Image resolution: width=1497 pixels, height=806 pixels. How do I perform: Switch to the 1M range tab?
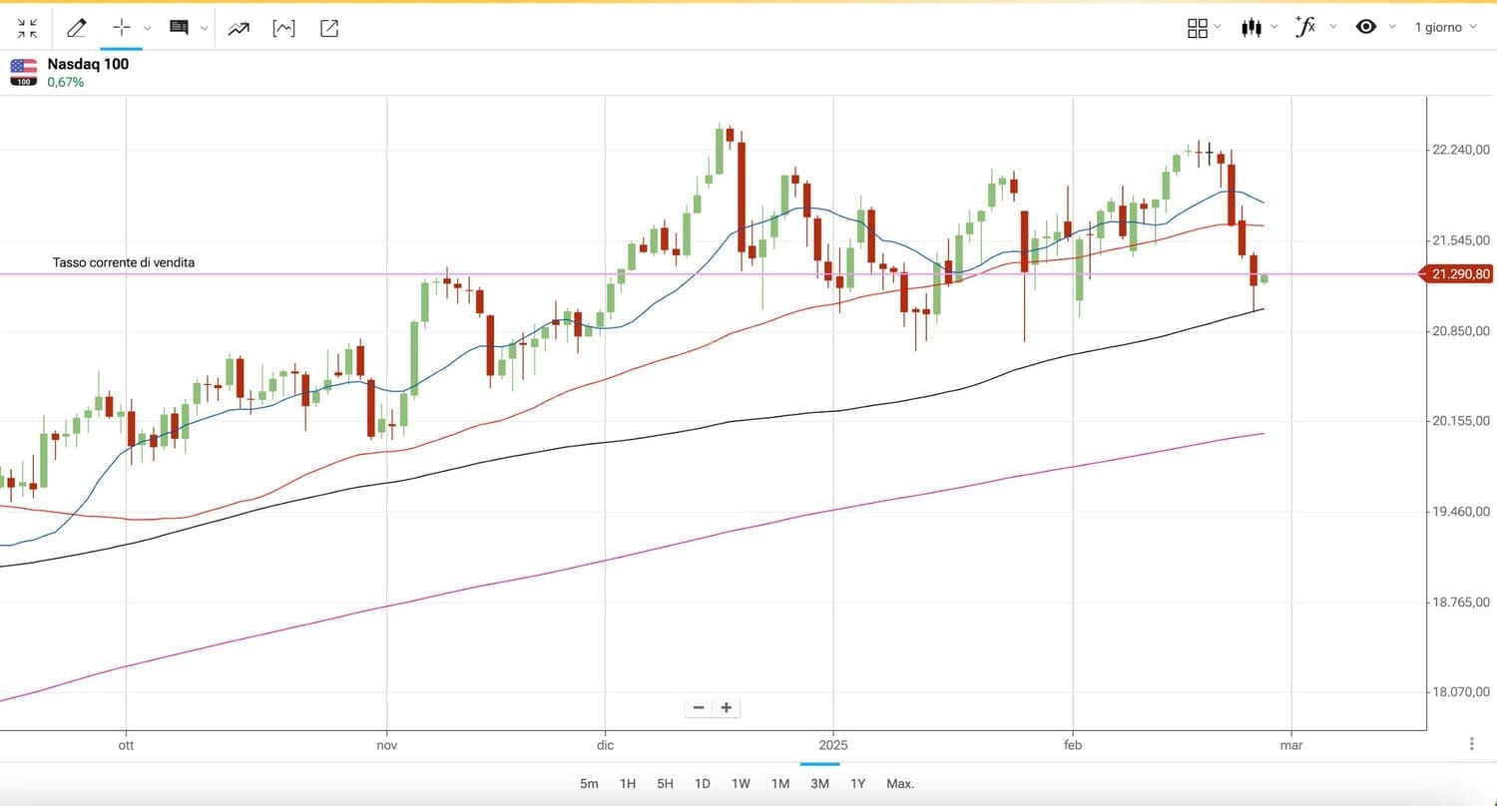point(780,783)
